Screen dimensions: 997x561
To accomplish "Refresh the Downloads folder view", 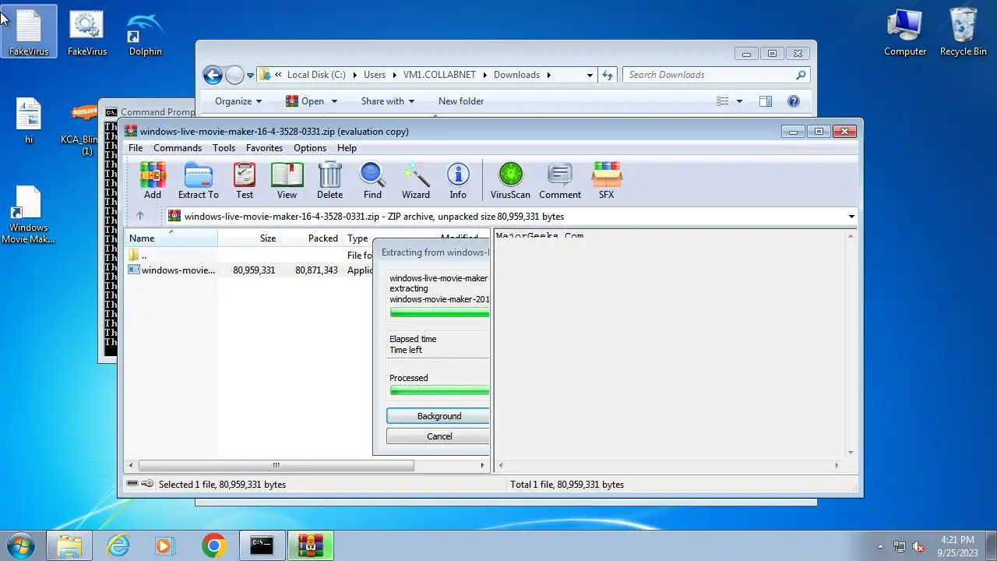I will [x=608, y=75].
